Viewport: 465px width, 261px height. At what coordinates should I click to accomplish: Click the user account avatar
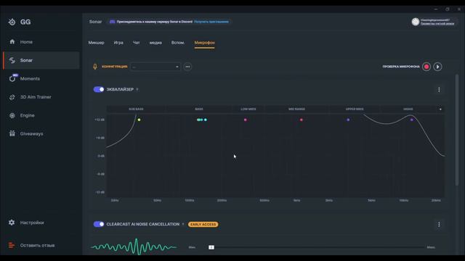pos(416,22)
